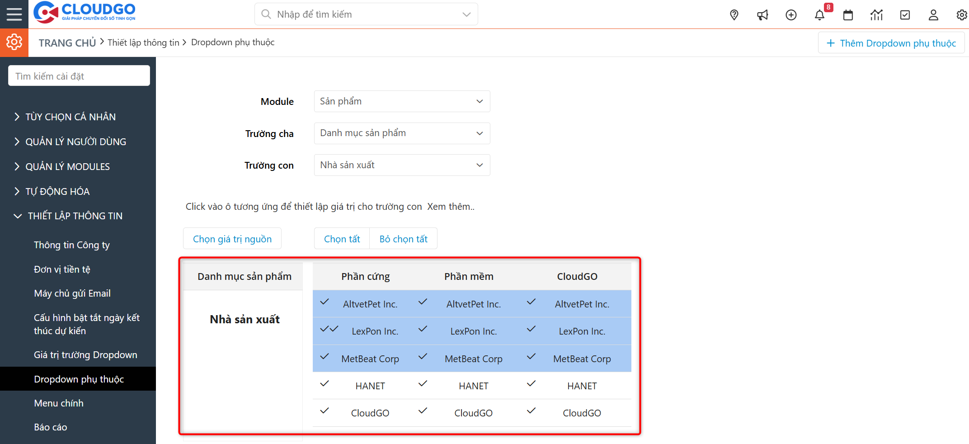Go to Báo cáo settings menu item
The height and width of the screenshot is (444, 969).
[50, 427]
